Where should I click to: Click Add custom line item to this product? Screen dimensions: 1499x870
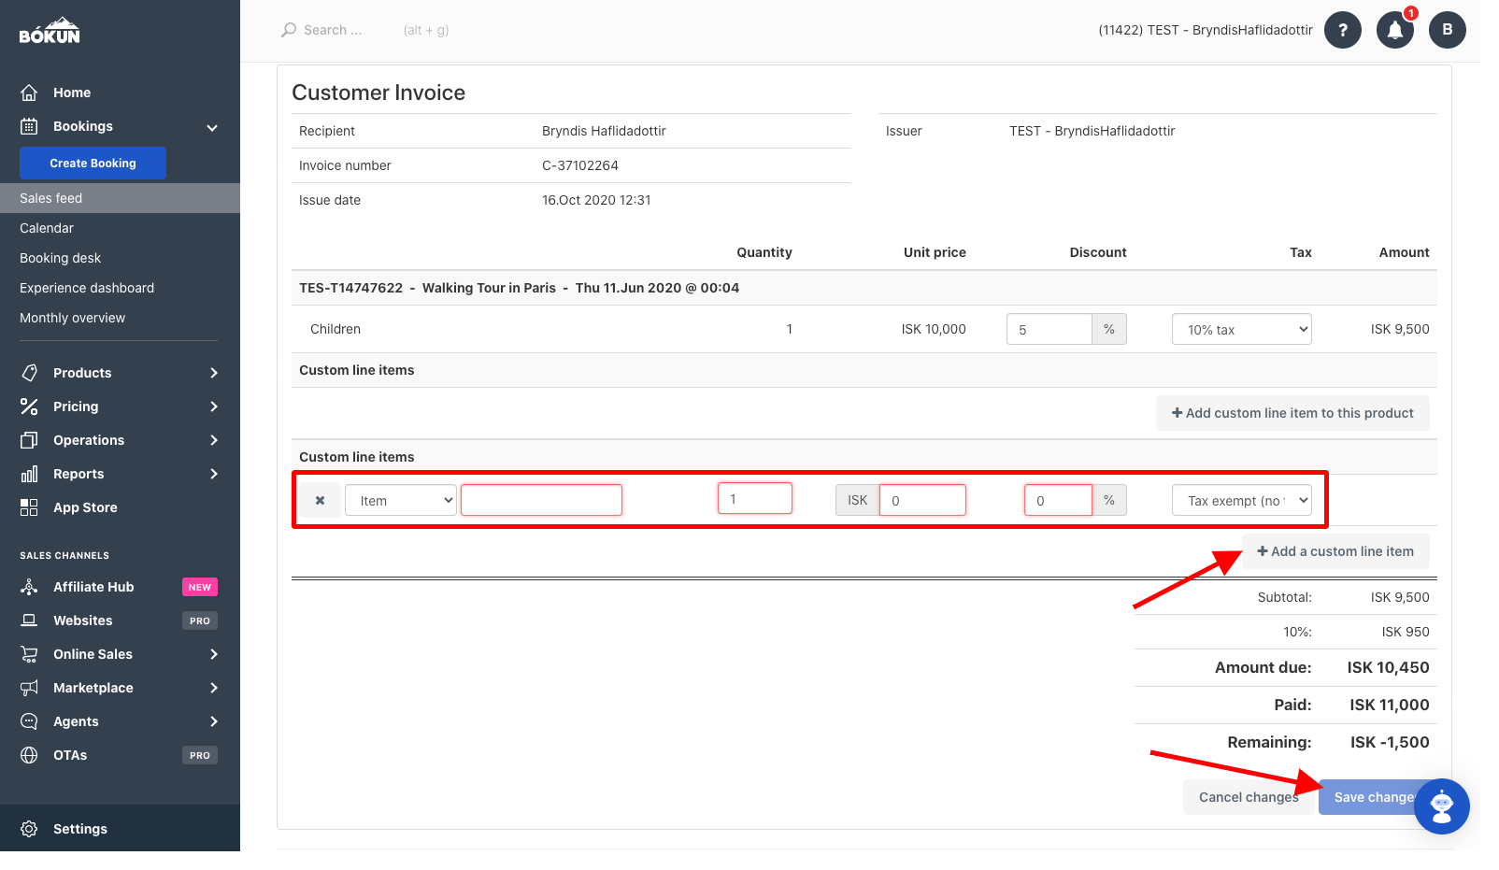(x=1292, y=413)
